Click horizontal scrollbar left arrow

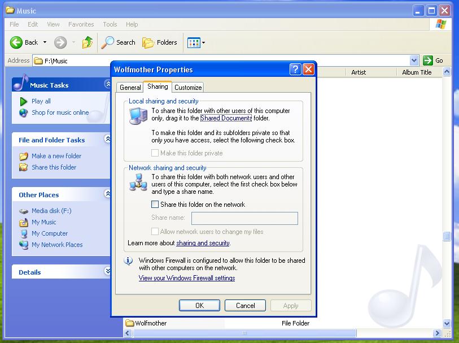pyautogui.click(x=128, y=333)
